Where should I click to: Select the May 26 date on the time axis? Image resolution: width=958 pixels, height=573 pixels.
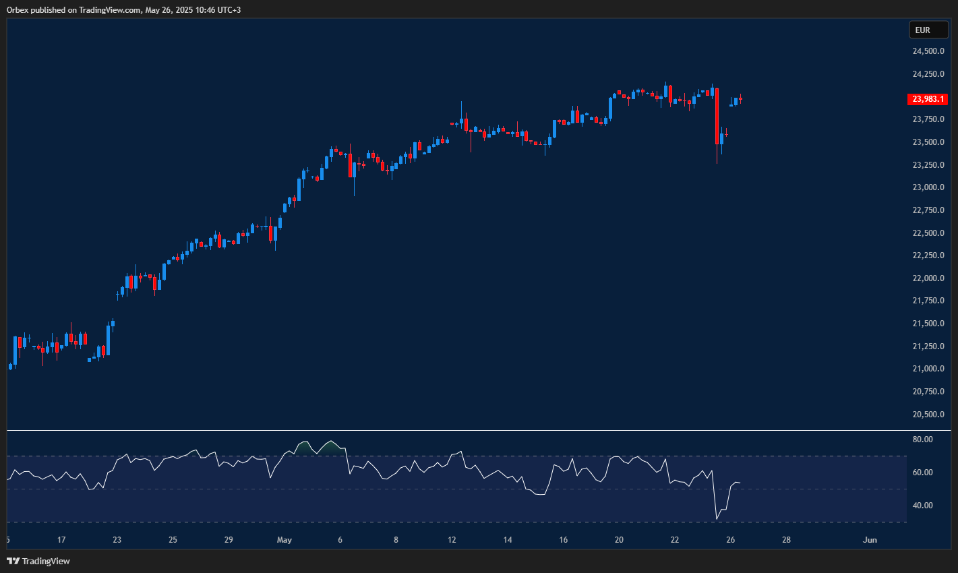[x=731, y=540]
